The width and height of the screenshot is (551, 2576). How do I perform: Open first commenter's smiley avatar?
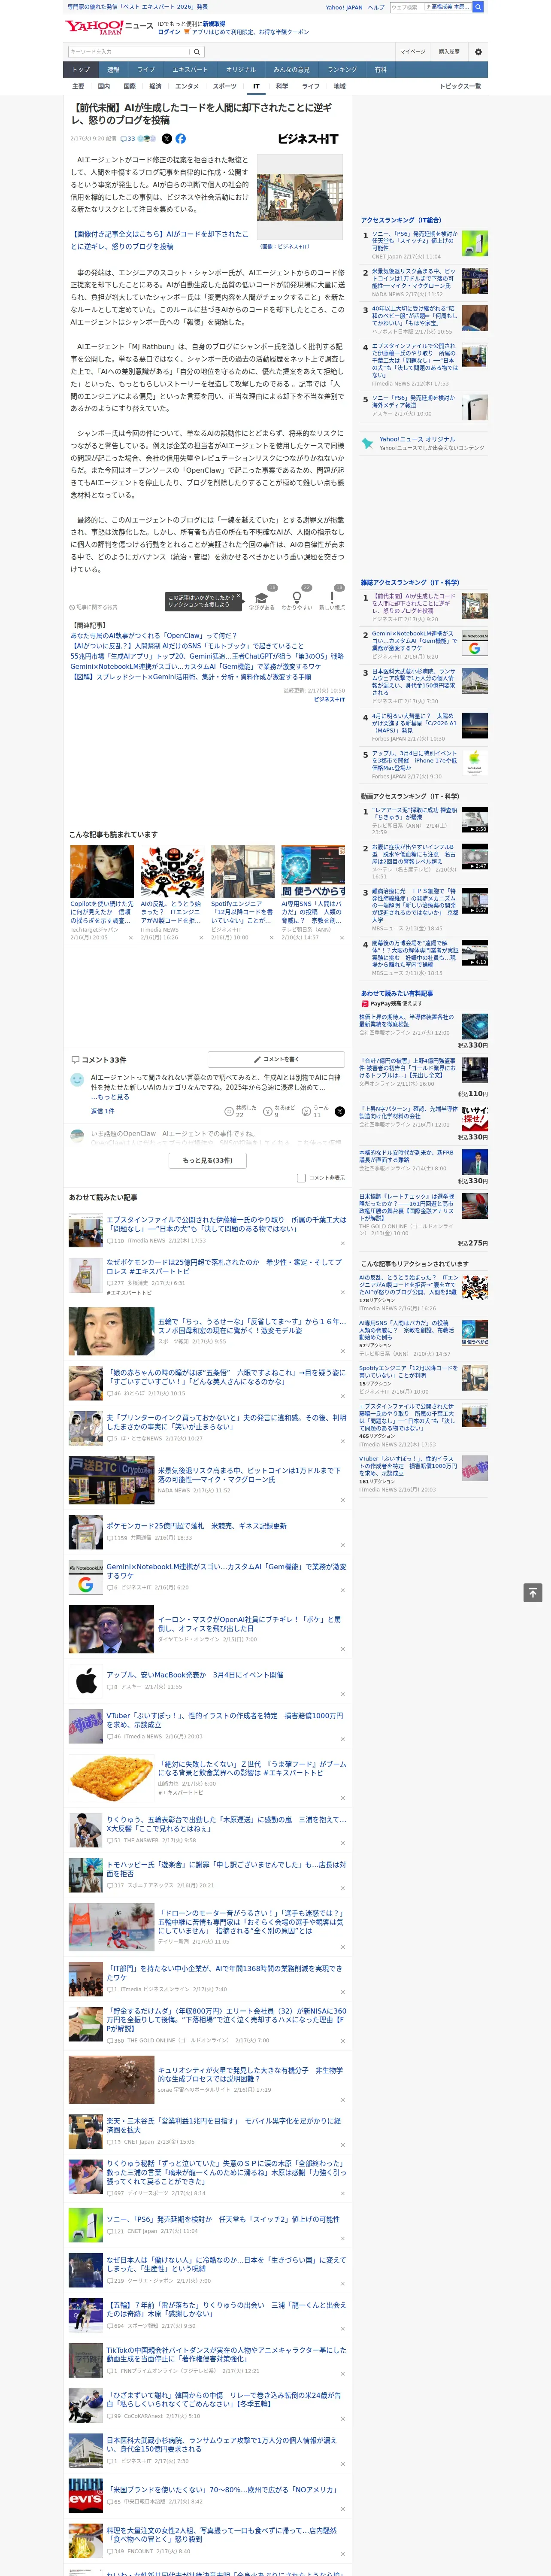pos(77,1080)
